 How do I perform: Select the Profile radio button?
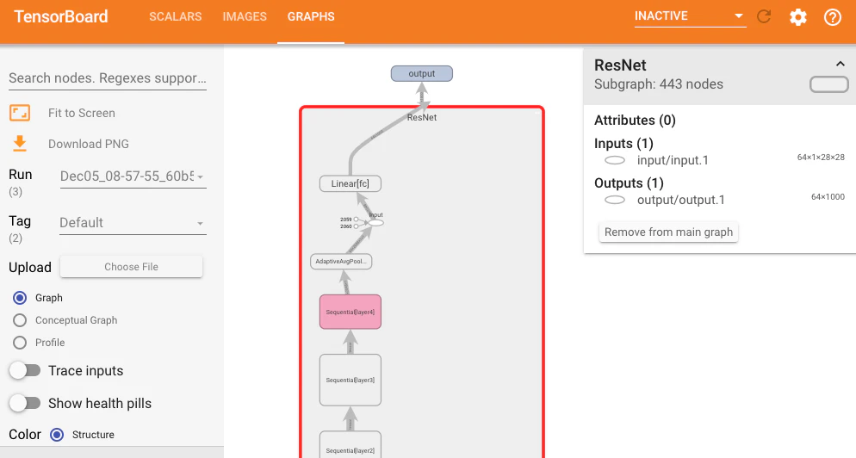click(20, 343)
